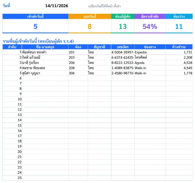The image size is (195, 183).
Task: Select the ห้องมีผู้พัก header
Action: [x=123, y=16]
